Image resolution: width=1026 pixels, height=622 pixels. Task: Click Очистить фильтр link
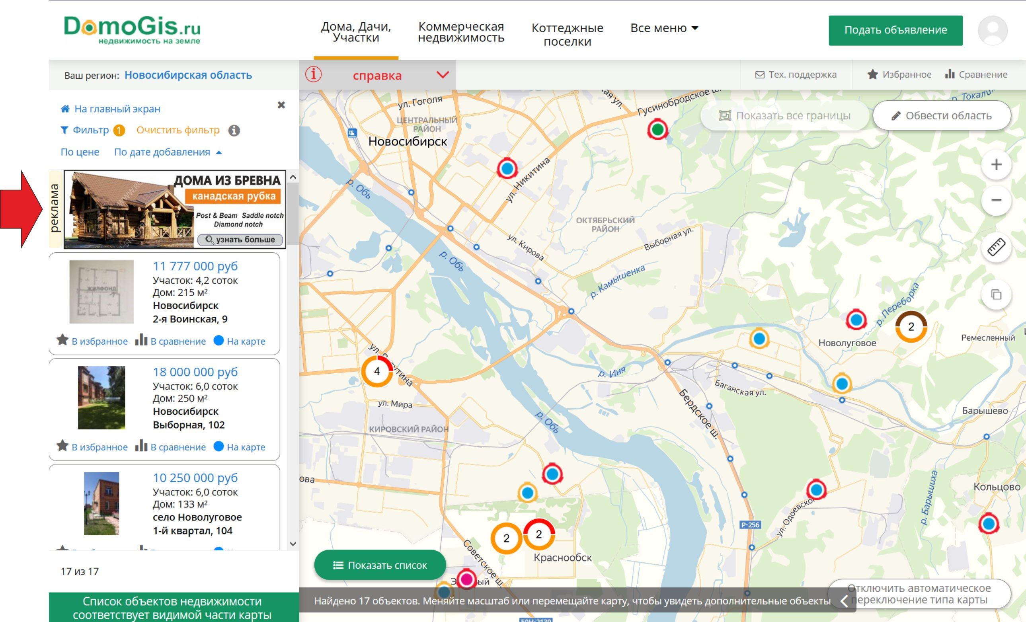tap(178, 130)
